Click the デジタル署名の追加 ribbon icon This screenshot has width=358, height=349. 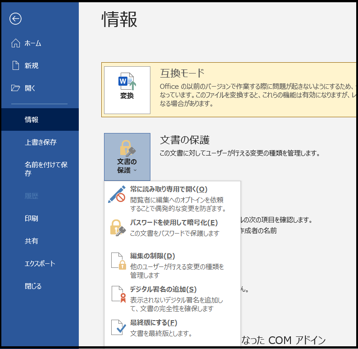(118, 294)
